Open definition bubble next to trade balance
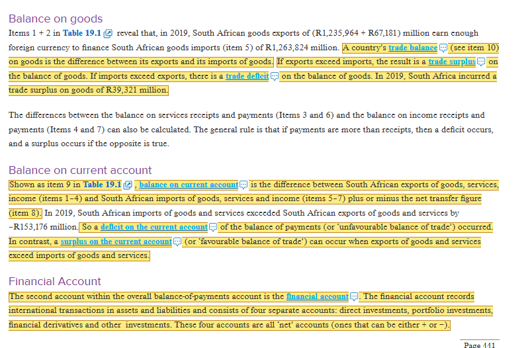 click(443, 48)
